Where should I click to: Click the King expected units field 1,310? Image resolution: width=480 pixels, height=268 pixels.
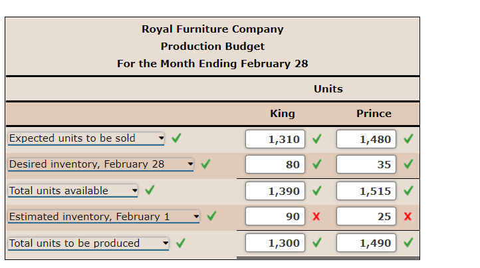tap(275, 140)
